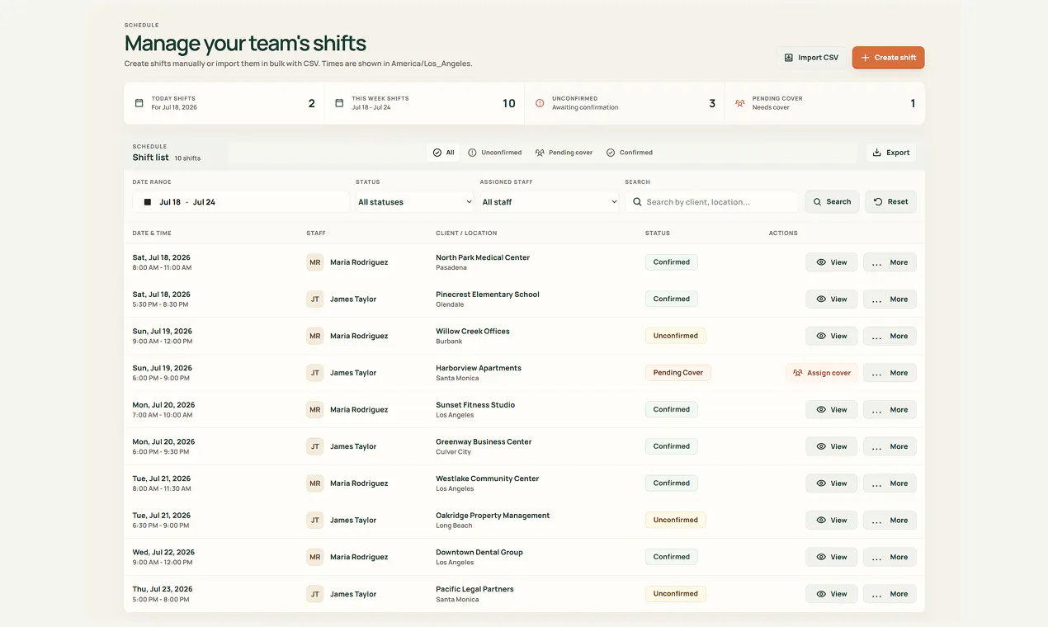
Task: Click the Pending Cover status badge
Action: pos(678,373)
